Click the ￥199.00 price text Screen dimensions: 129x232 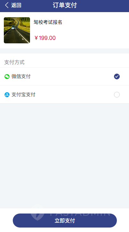coord(45,38)
